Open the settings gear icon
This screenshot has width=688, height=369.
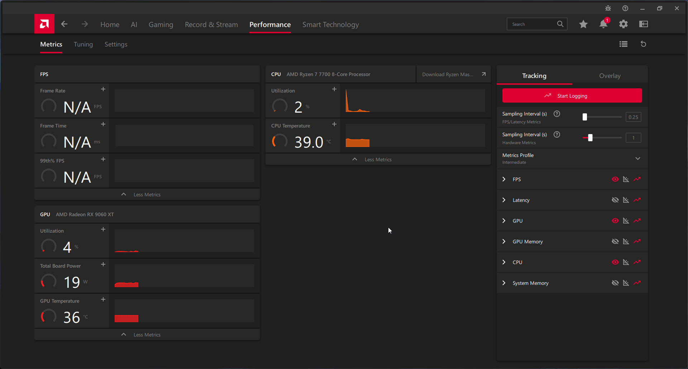(x=623, y=24)
